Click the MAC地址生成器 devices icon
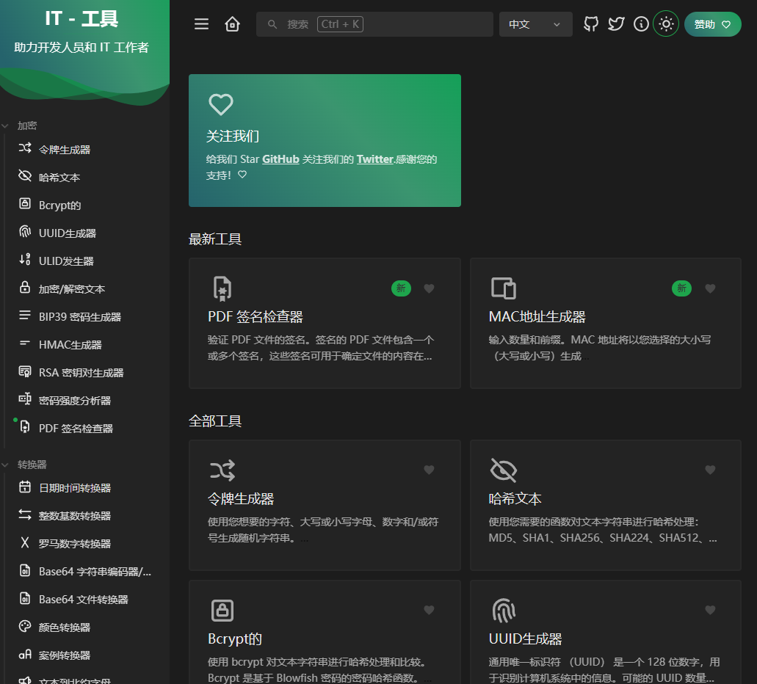Screen dimensions: 757x684 coord(503,288)
